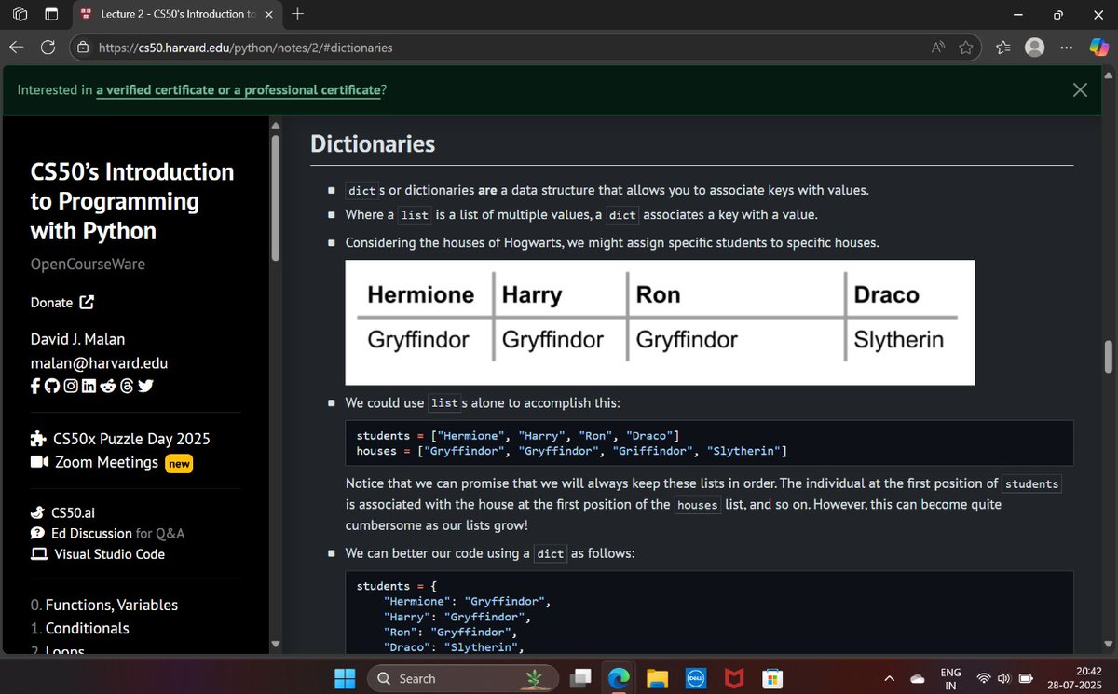This screenshot has height=694, width=1118.
Task: Toggle the vertical tabs action menu icon
Action: (x=51, y=14)
